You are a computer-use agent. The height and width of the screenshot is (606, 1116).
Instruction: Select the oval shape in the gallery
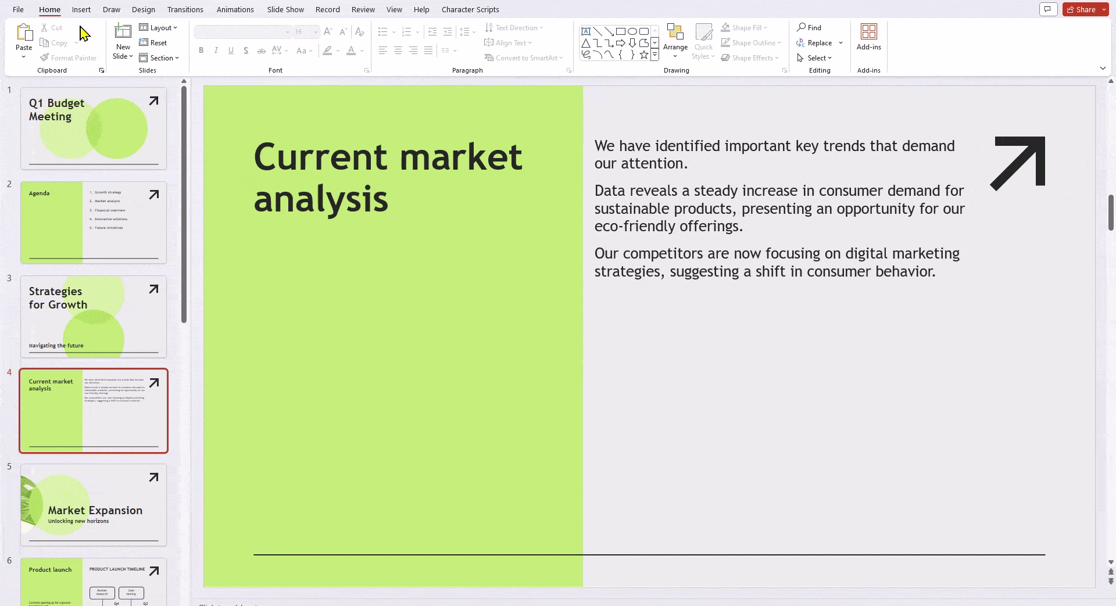(632, 31)
